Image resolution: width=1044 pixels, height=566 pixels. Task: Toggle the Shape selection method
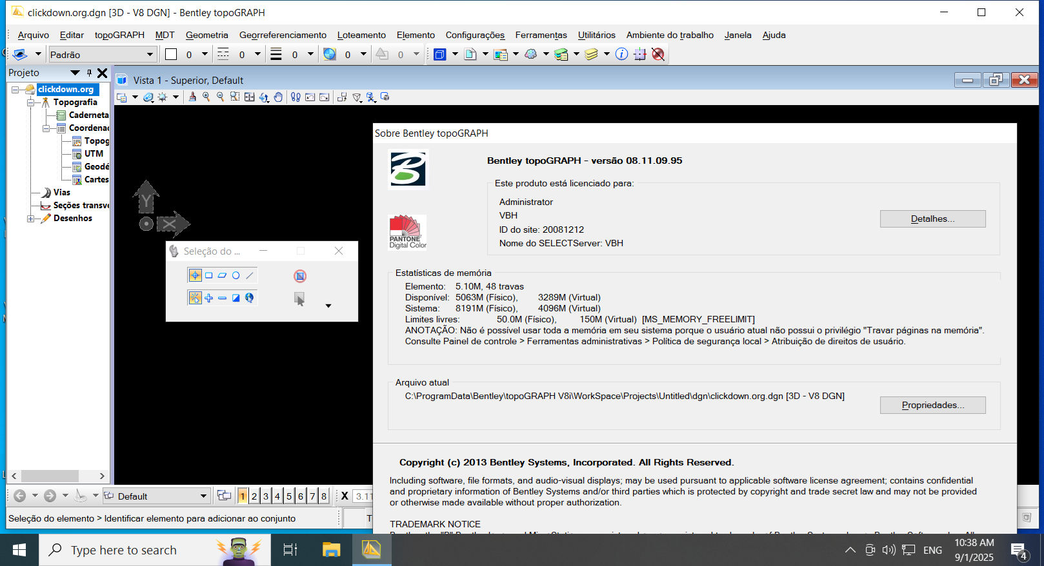[x=222, y=275]
